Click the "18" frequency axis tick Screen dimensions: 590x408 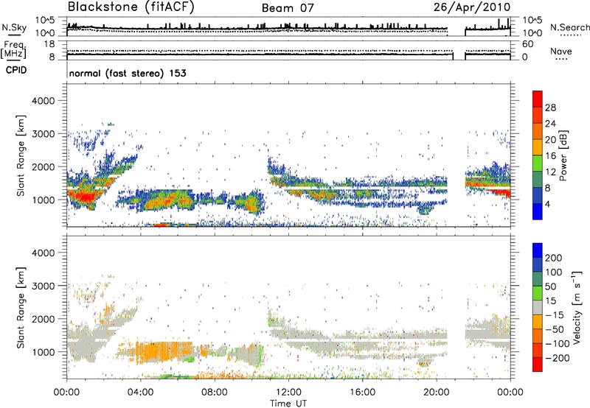pos(49,44)
